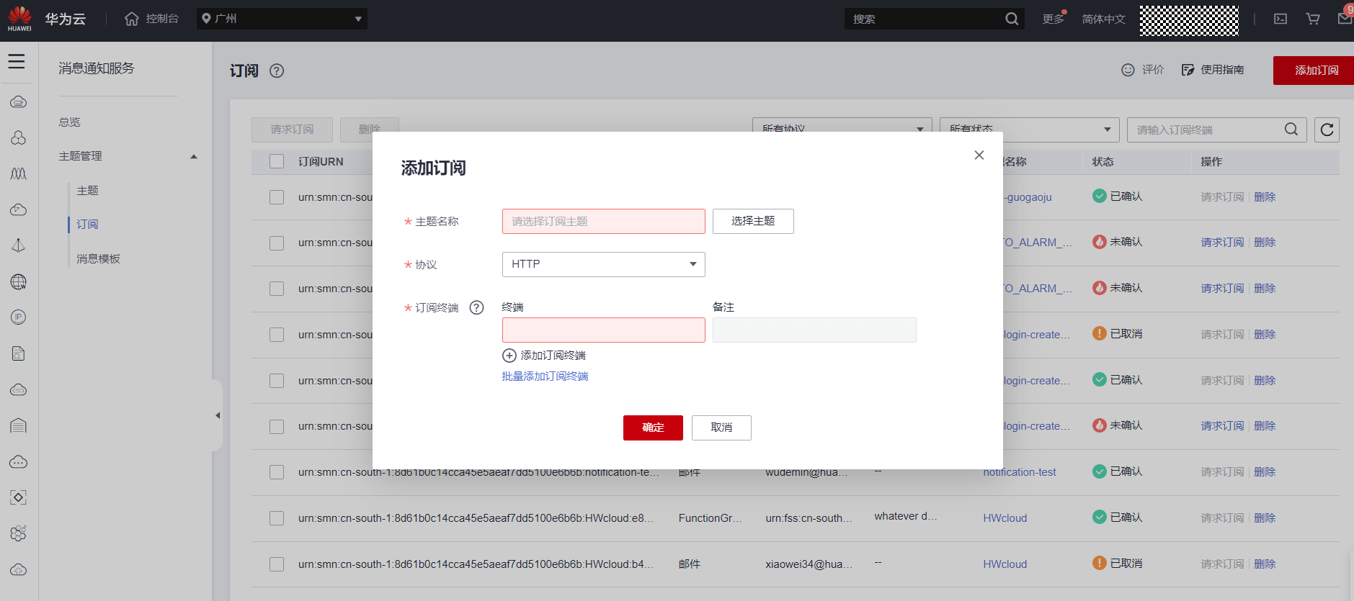Image resolution: width=1354 pixels, height=601 pixels.
Task: Switch language via 简体中文
Action: tap(1103, 19)
